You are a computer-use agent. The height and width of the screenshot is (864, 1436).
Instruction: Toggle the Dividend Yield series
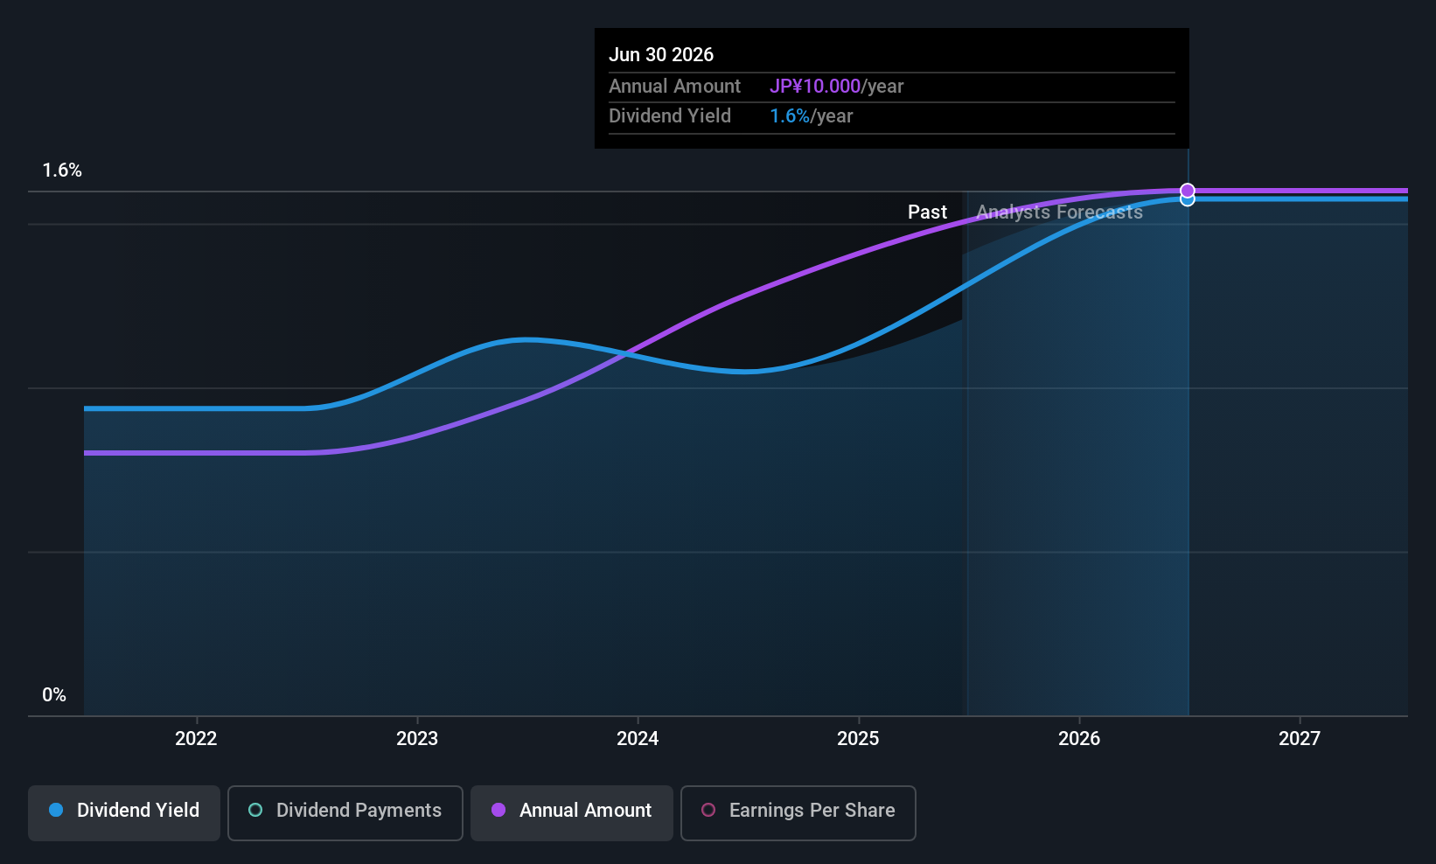(x=124, y=812)
